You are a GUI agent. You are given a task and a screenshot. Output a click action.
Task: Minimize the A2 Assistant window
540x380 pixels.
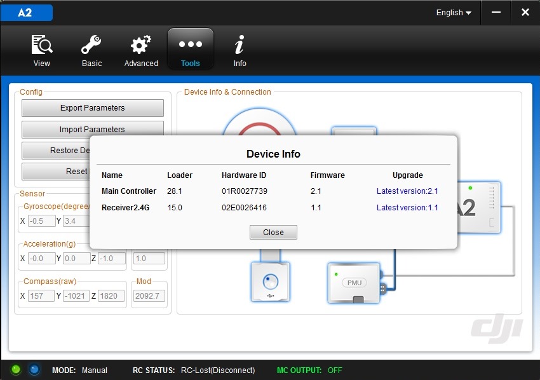496,13
